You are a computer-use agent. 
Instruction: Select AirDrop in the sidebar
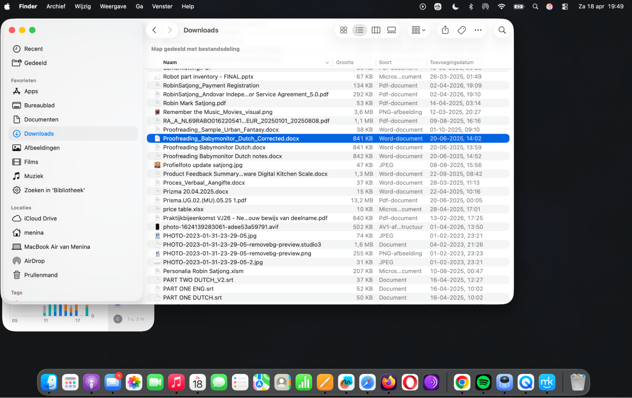(34, 261)
